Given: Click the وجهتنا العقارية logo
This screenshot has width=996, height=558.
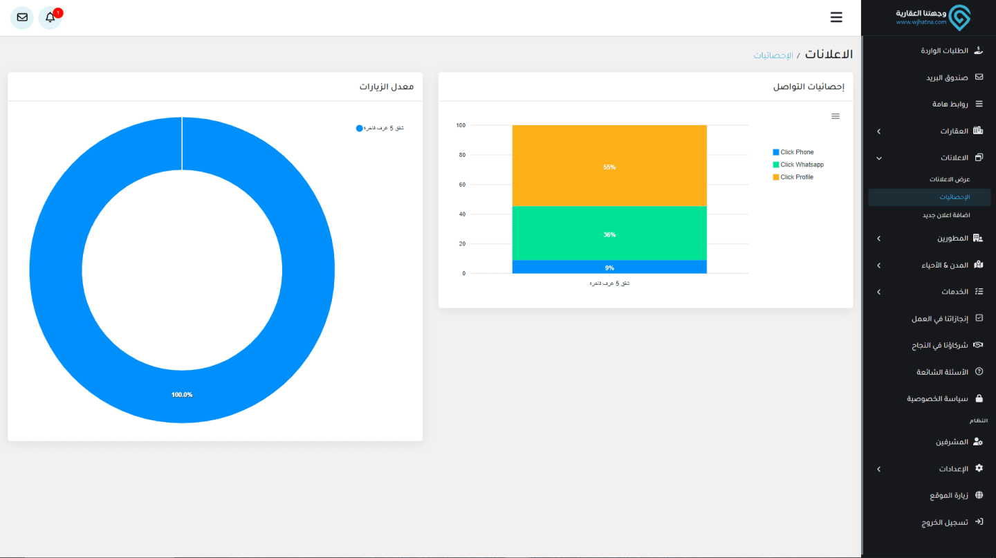Looking at the screenshot, I should click(x=933, y=17).
